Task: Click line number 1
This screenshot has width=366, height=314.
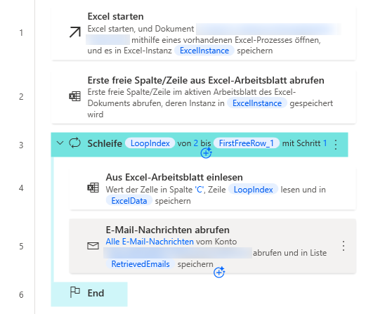Action: pos(21,33)
